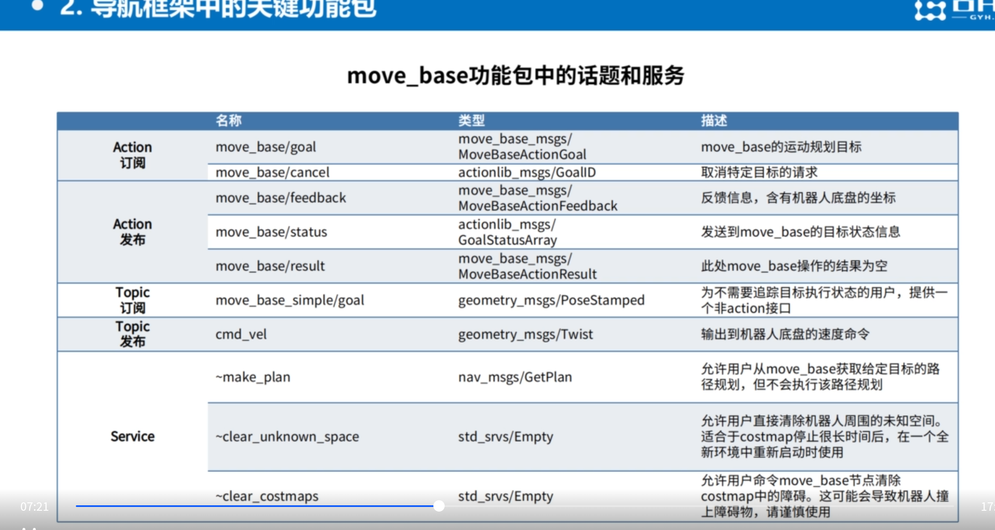Click the white bullet icon before slide heading
This screenshot has height=530, width=995.
(x=37, y=5)
